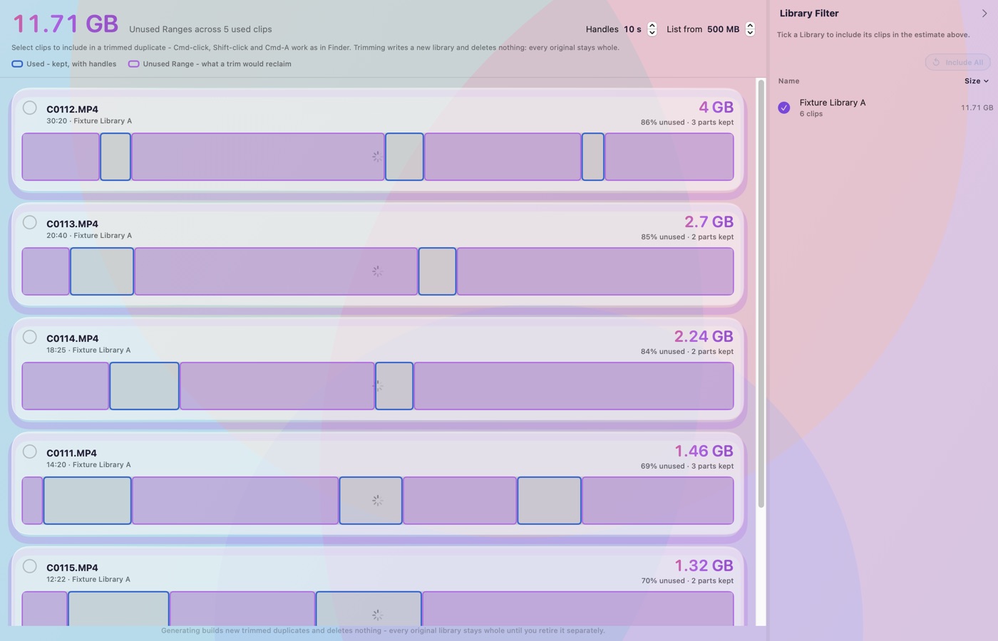Click first used segment of C0111.MP4 timeline

click(x=88, y=501)
